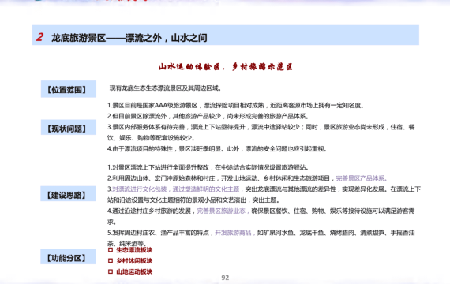The height and width of the screenshot is (284, 450).
Task: Click the red item 乡村休闲板块
Action: pos(134,261)
